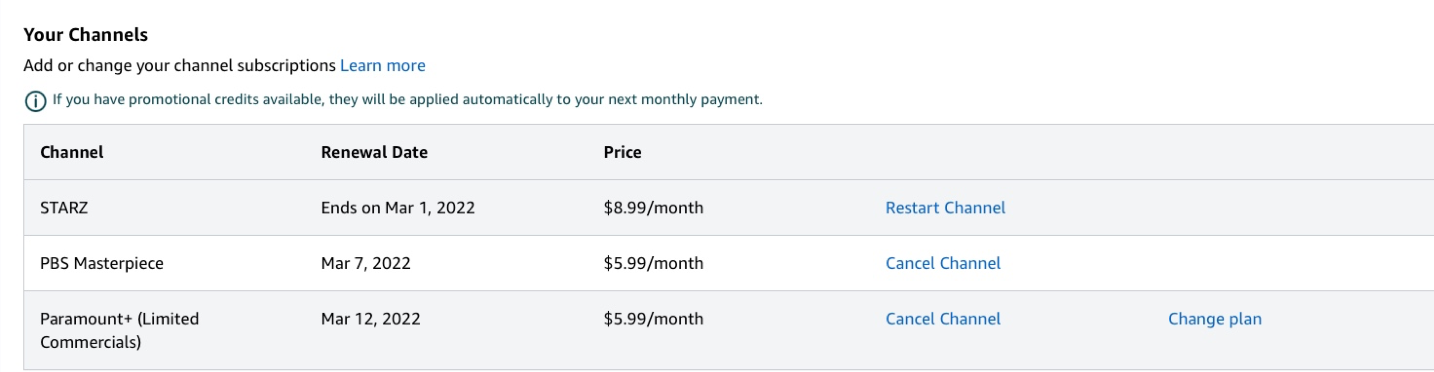Screen dimensions: 1434x372
Task: Cancel the PBS Masterpiece channel
Action: point(942,263)
